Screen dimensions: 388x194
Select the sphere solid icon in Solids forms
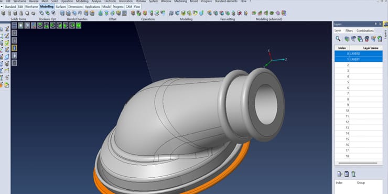(x=27, y=13)
